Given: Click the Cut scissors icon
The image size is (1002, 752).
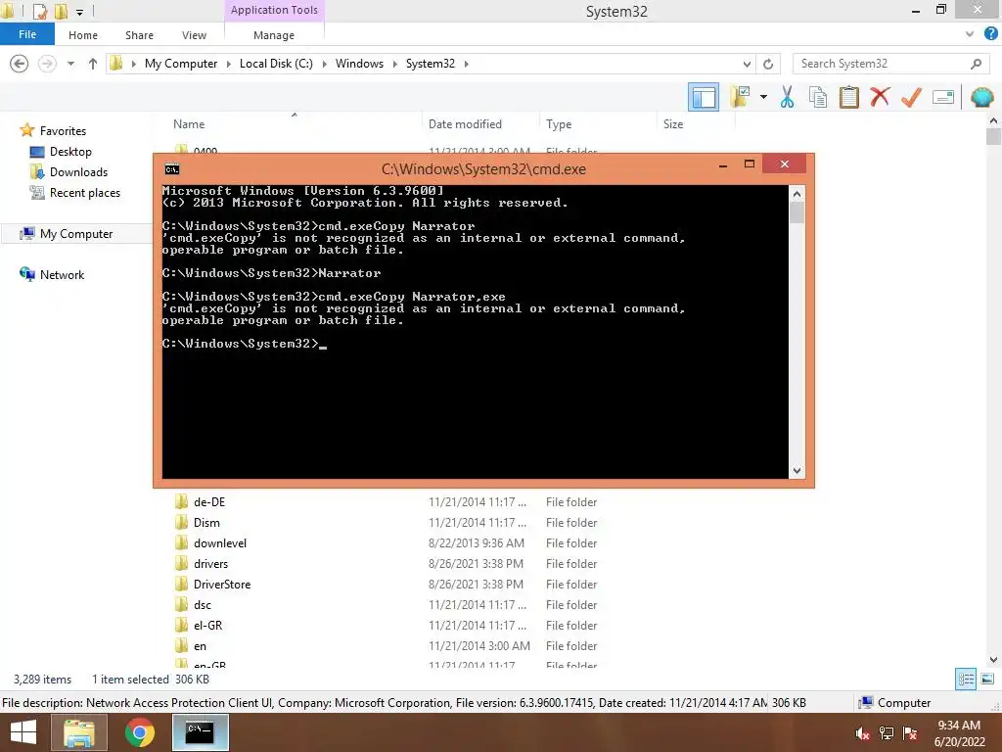Looking at the screenshot, I should pyautogui.click(x=787, y=97).
